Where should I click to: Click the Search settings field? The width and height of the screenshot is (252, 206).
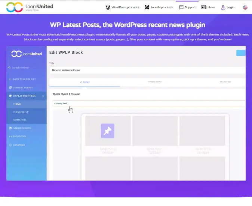click(21, 68)
